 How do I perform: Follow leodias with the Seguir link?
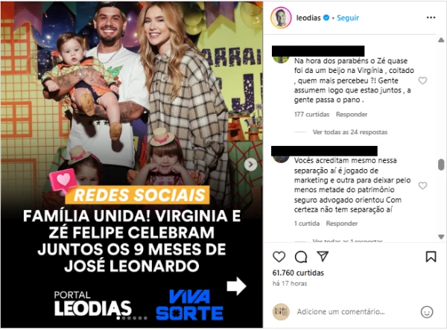coord(348,18)
